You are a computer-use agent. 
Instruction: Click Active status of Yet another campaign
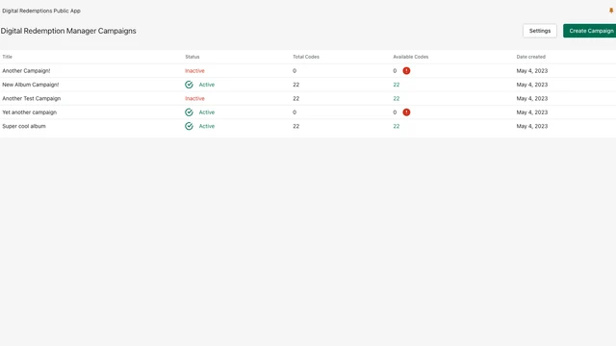207,112
